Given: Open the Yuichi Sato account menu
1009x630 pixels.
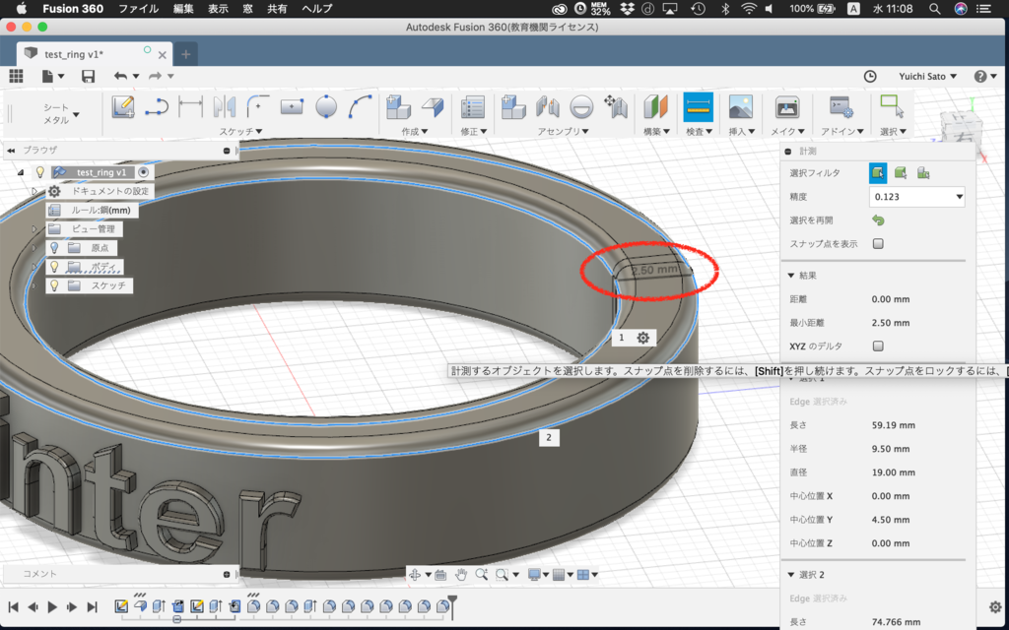Looking at the screenshot, I should point(927,76).
